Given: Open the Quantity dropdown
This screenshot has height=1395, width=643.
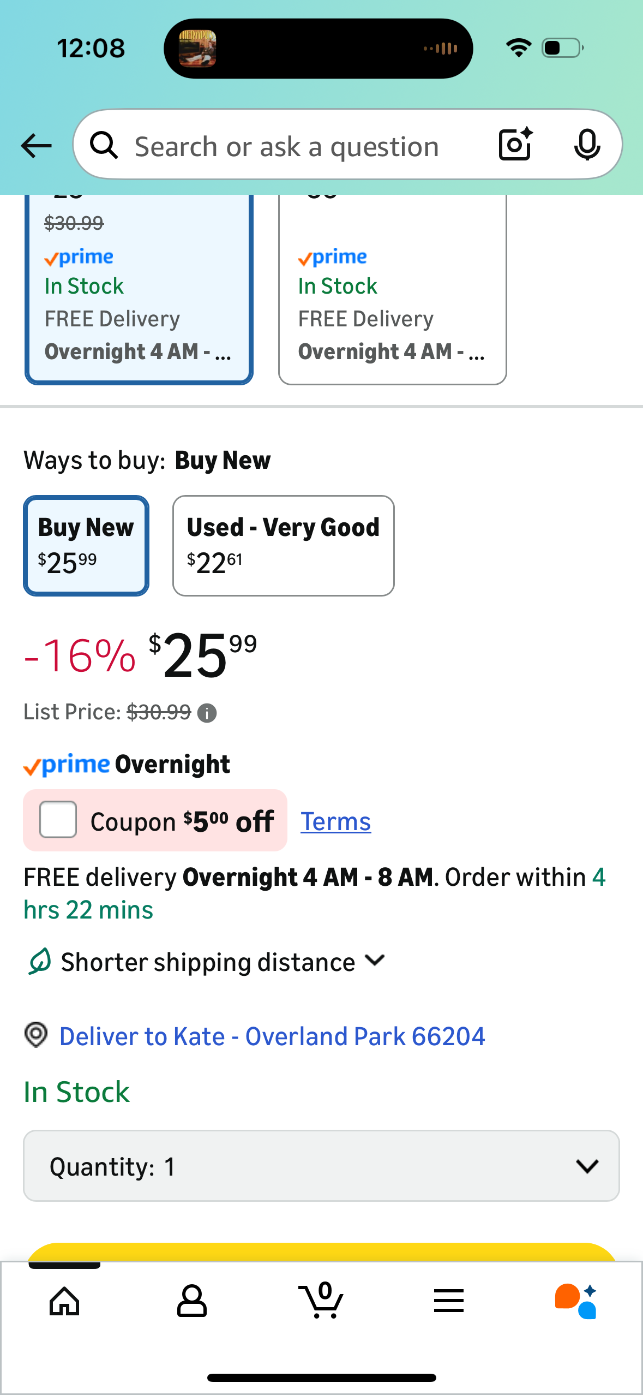Looking at the screenshot, I should 321,1166.
